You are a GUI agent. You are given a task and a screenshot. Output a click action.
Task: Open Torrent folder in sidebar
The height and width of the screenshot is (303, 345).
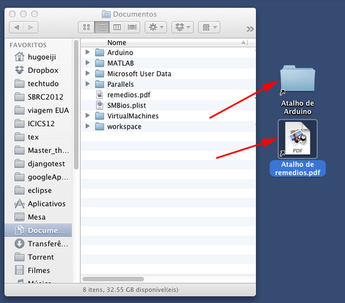tap(38, 257)
